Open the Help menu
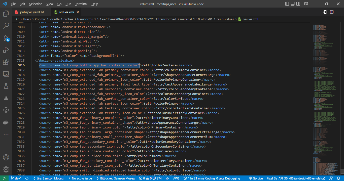 tap(95, 4)
